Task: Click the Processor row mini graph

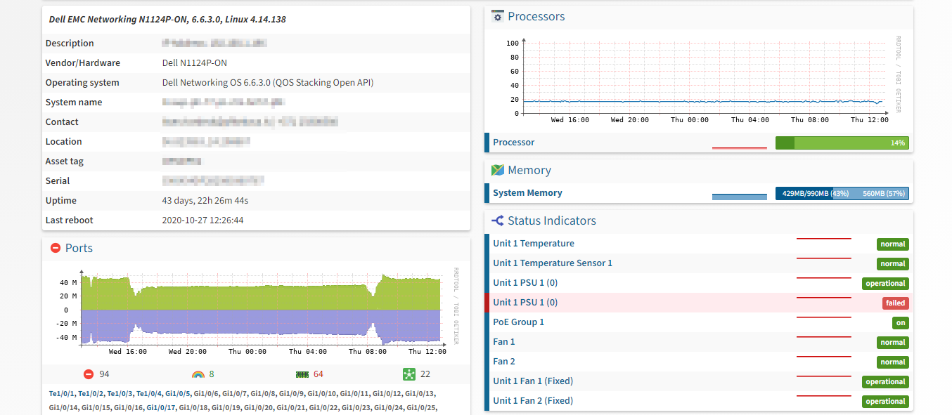Action: click(x=739, y=143)
